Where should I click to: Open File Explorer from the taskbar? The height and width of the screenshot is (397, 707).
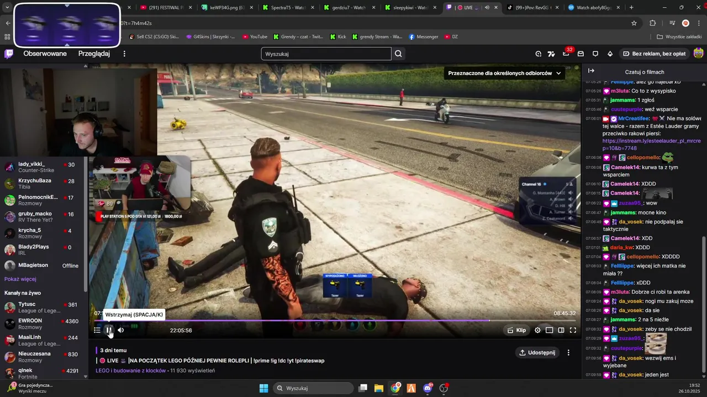click(379, 388)
